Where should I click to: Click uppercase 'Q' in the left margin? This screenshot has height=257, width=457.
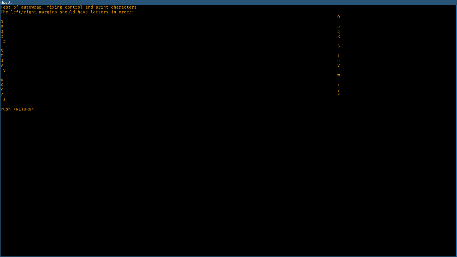tap(2, 32)
